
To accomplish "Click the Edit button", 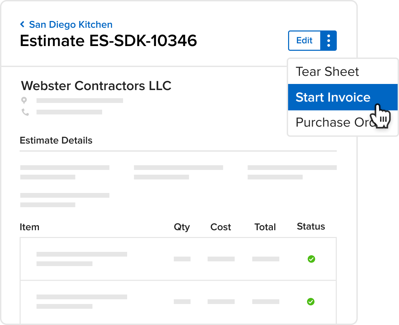I will [x=304, y=41].
